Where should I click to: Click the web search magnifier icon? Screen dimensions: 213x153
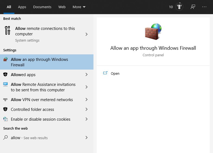click(x=5, y=138)
